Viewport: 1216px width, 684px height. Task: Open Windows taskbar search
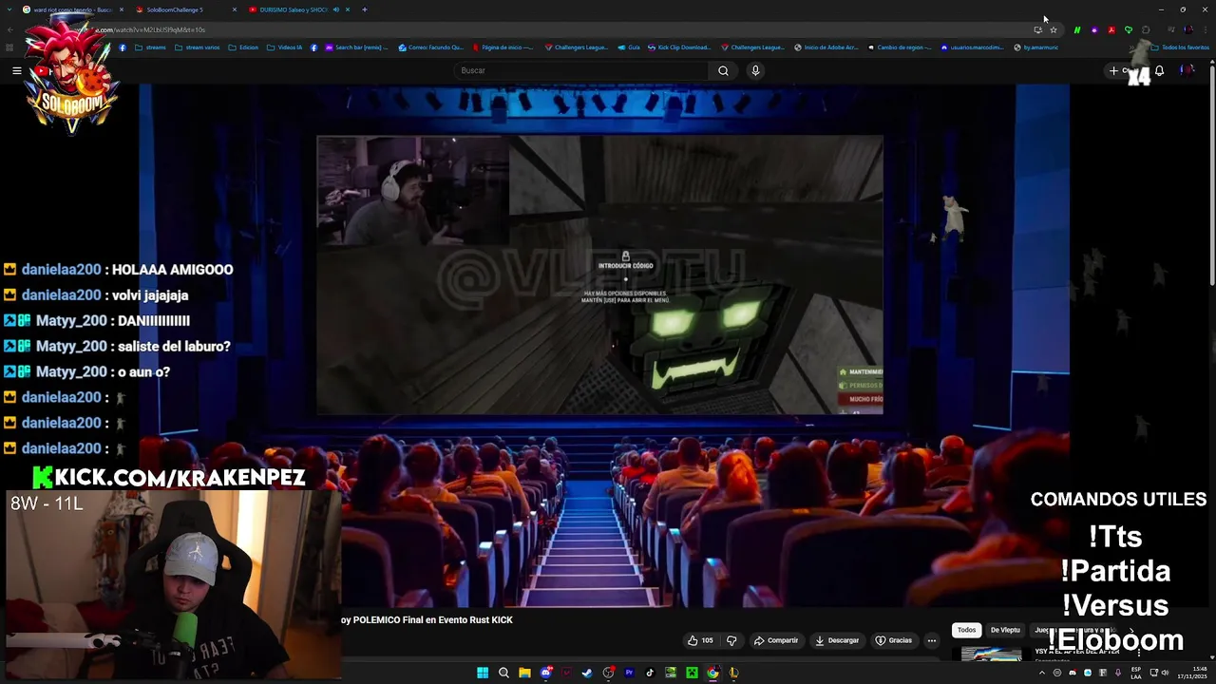click(x=503, y=673)
